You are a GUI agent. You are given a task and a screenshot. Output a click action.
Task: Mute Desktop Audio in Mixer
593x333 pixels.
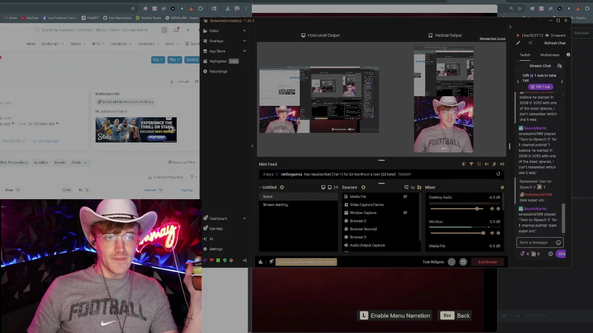[492, 209]
